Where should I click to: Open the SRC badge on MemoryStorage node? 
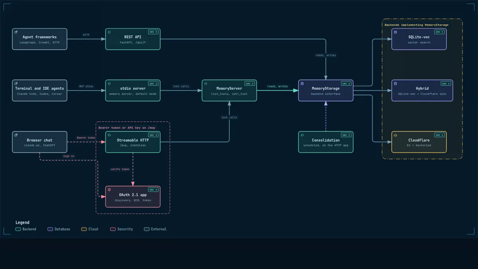click(346, 83)
